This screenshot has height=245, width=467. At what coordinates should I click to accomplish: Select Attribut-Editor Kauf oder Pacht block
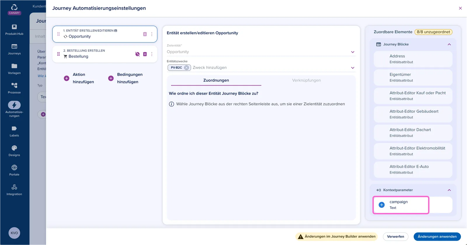(413, 96)
